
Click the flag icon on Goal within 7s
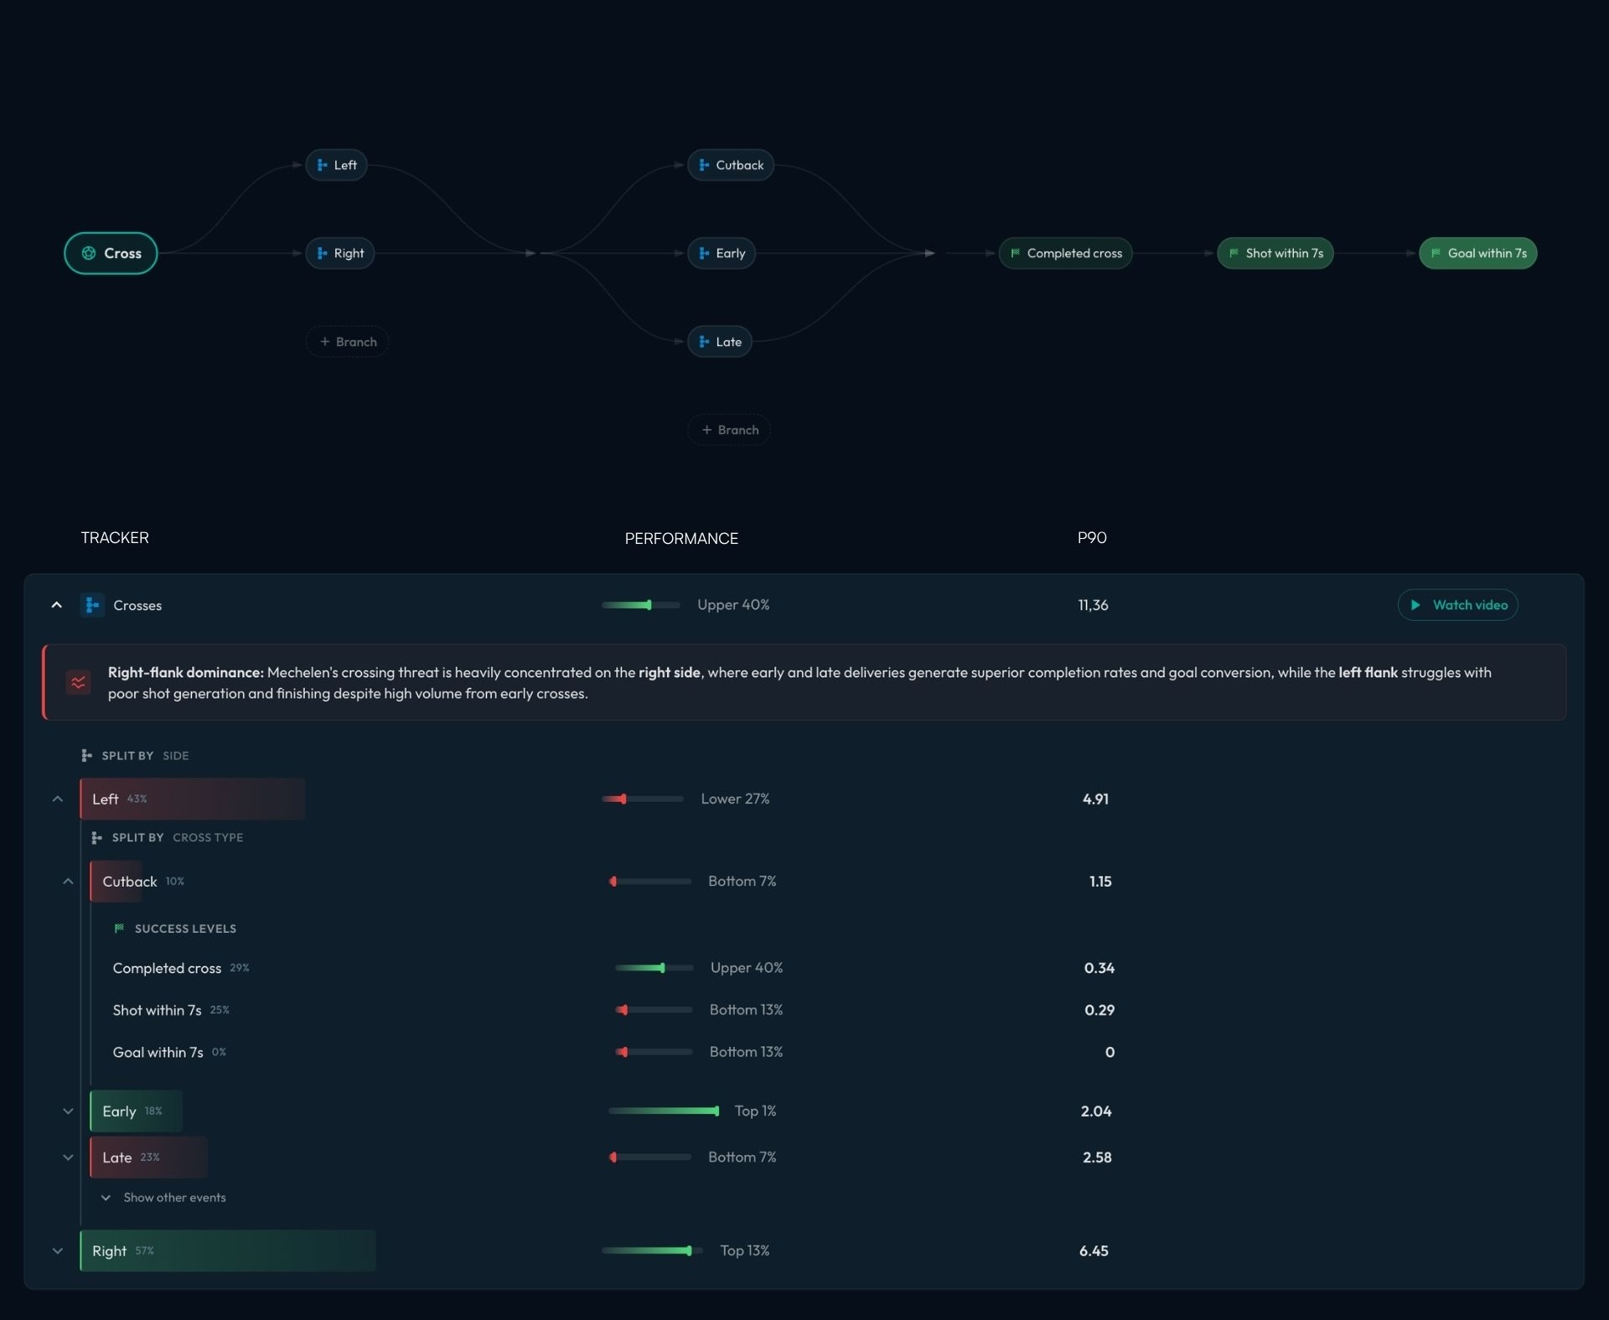[x=1436, y=253]
